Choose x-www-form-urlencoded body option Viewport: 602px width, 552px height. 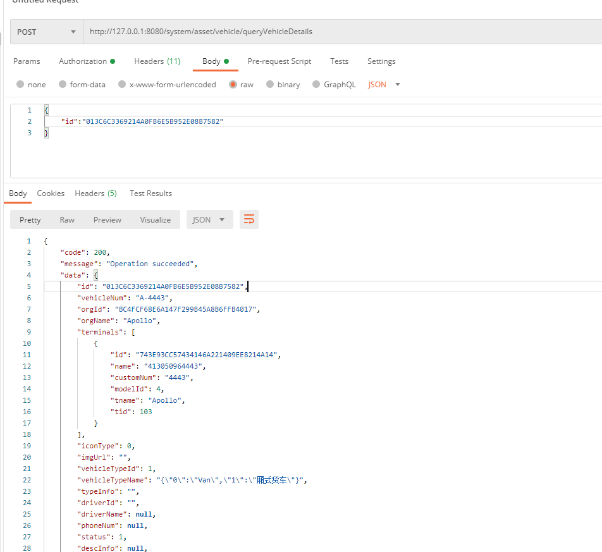122,84
